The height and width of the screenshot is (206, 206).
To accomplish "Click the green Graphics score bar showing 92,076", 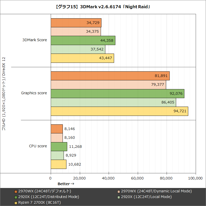I will click(116, 93).
